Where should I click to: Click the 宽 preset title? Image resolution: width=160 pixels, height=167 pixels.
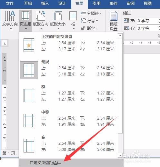[x=43, y=137]
